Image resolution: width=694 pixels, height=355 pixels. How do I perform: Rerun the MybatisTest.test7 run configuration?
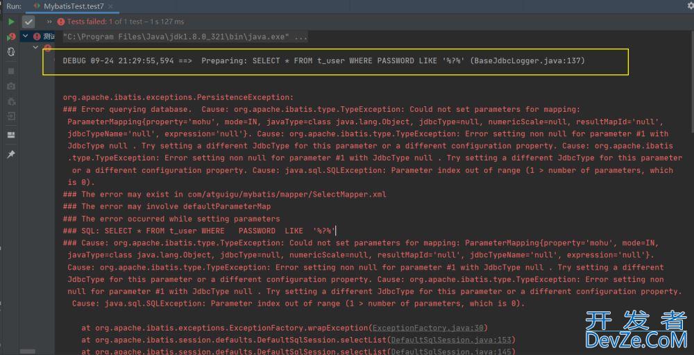pyautogui.click(x=11, y=22)
